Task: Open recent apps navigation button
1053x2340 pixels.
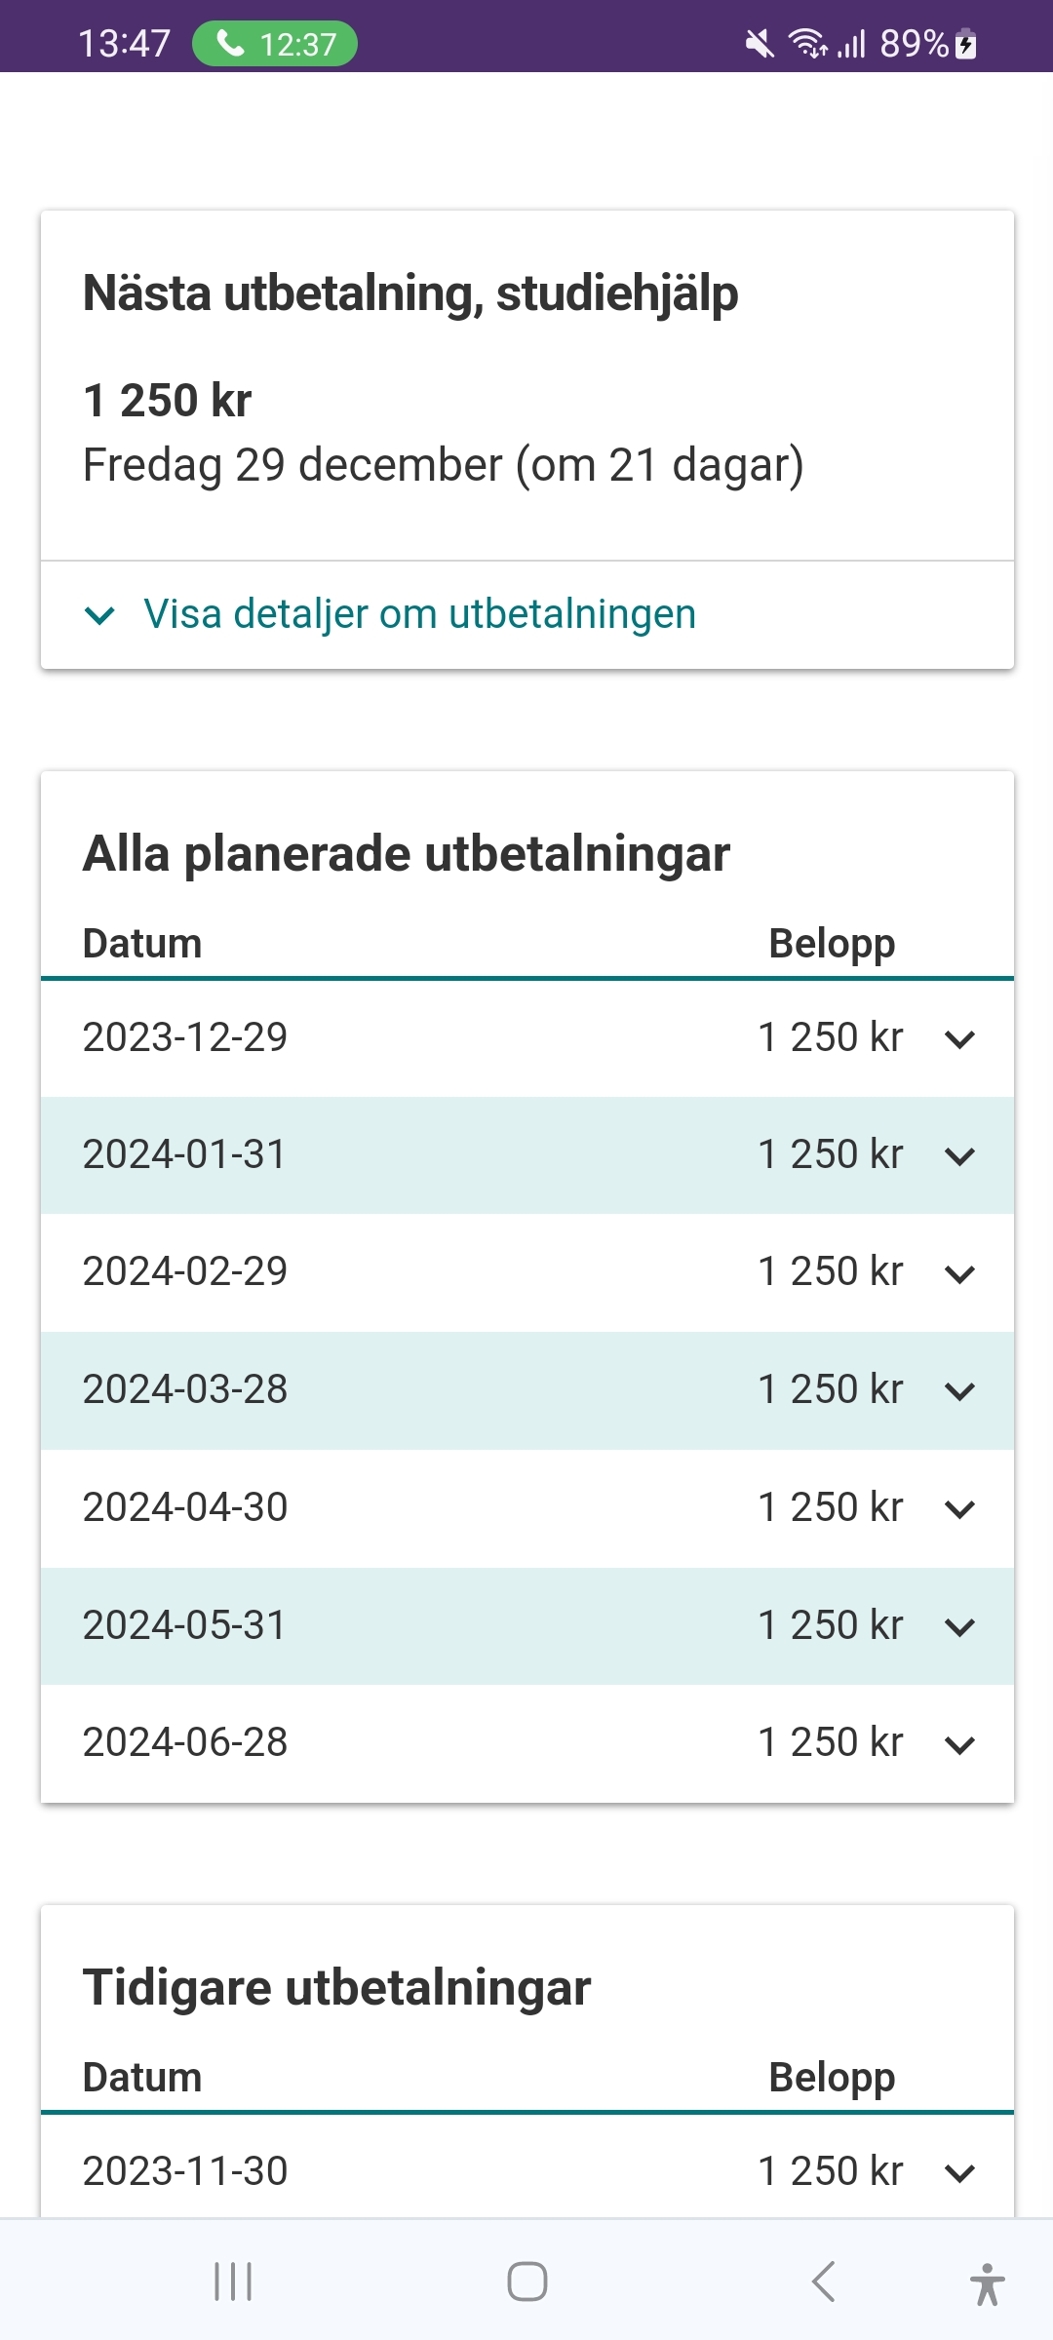Action: tap(233, 2281)
